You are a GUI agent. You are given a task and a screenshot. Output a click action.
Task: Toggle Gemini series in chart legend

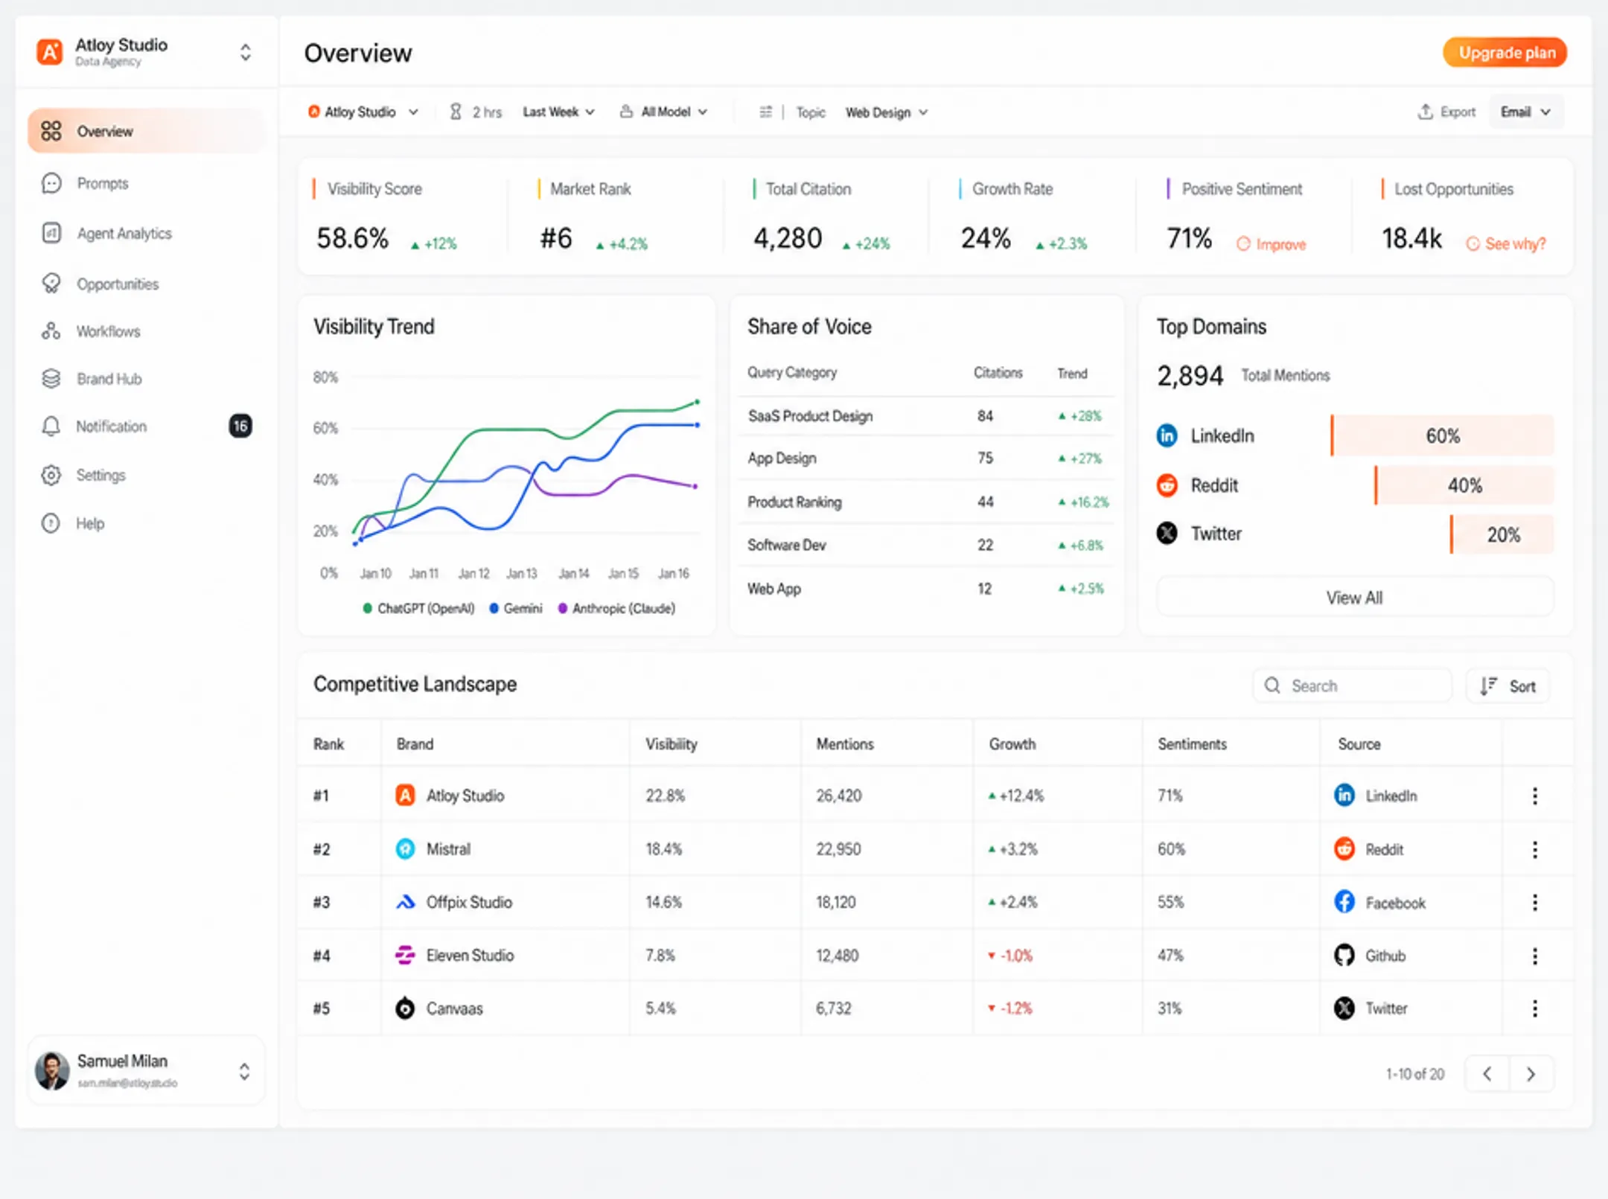(x=515, y=608)
